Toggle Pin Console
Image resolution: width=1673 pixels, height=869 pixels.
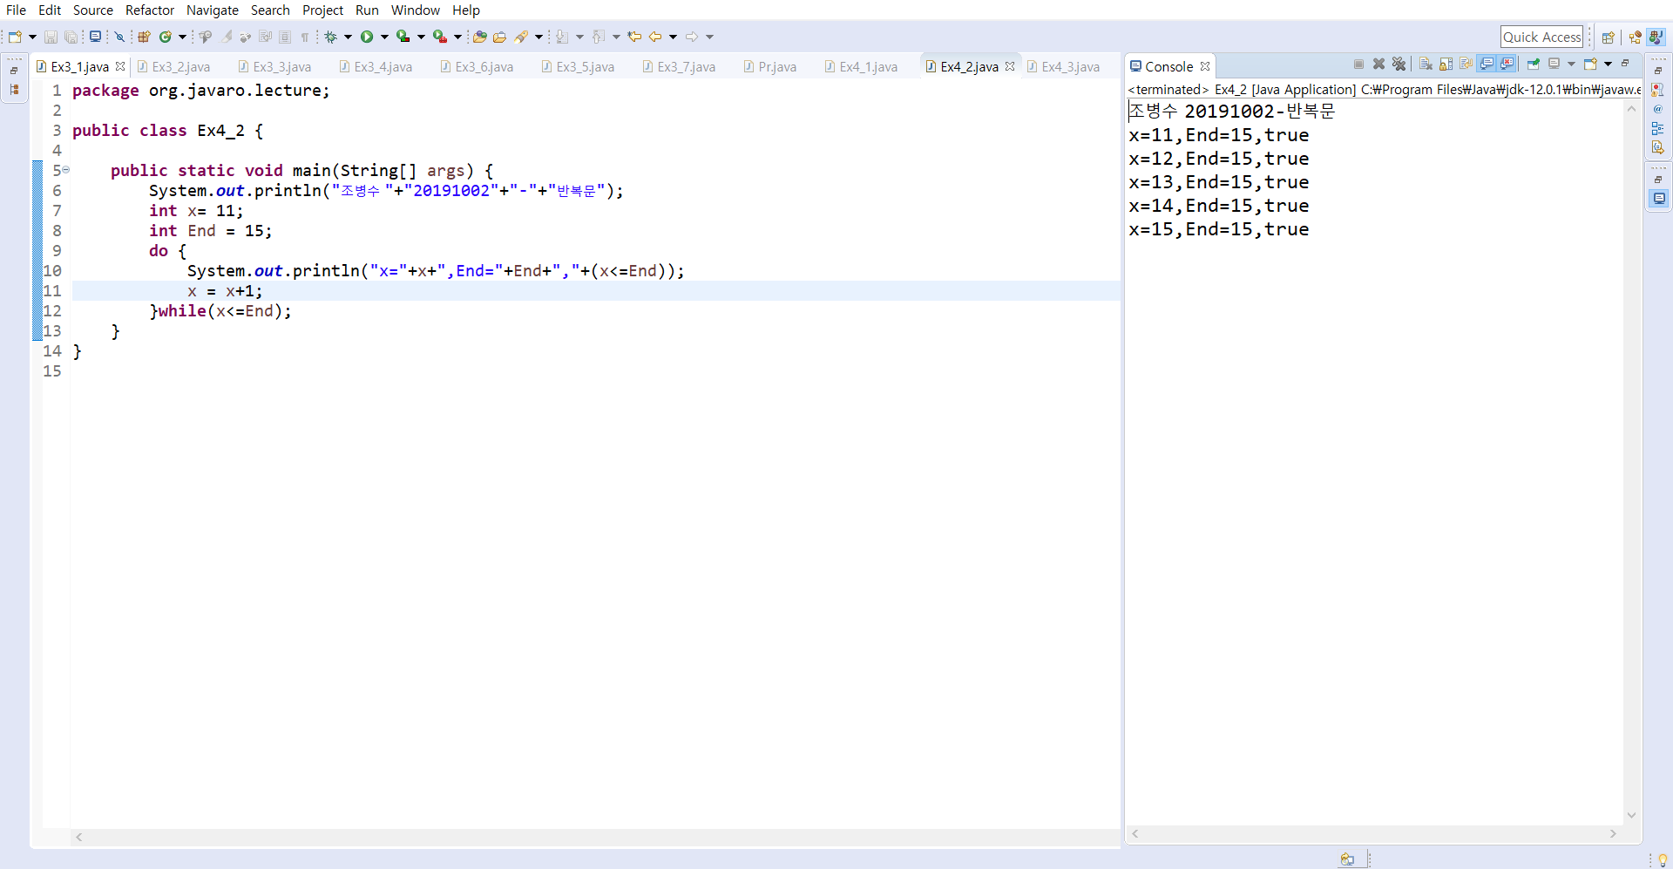pyautogui.click(x=1533, y=64)
